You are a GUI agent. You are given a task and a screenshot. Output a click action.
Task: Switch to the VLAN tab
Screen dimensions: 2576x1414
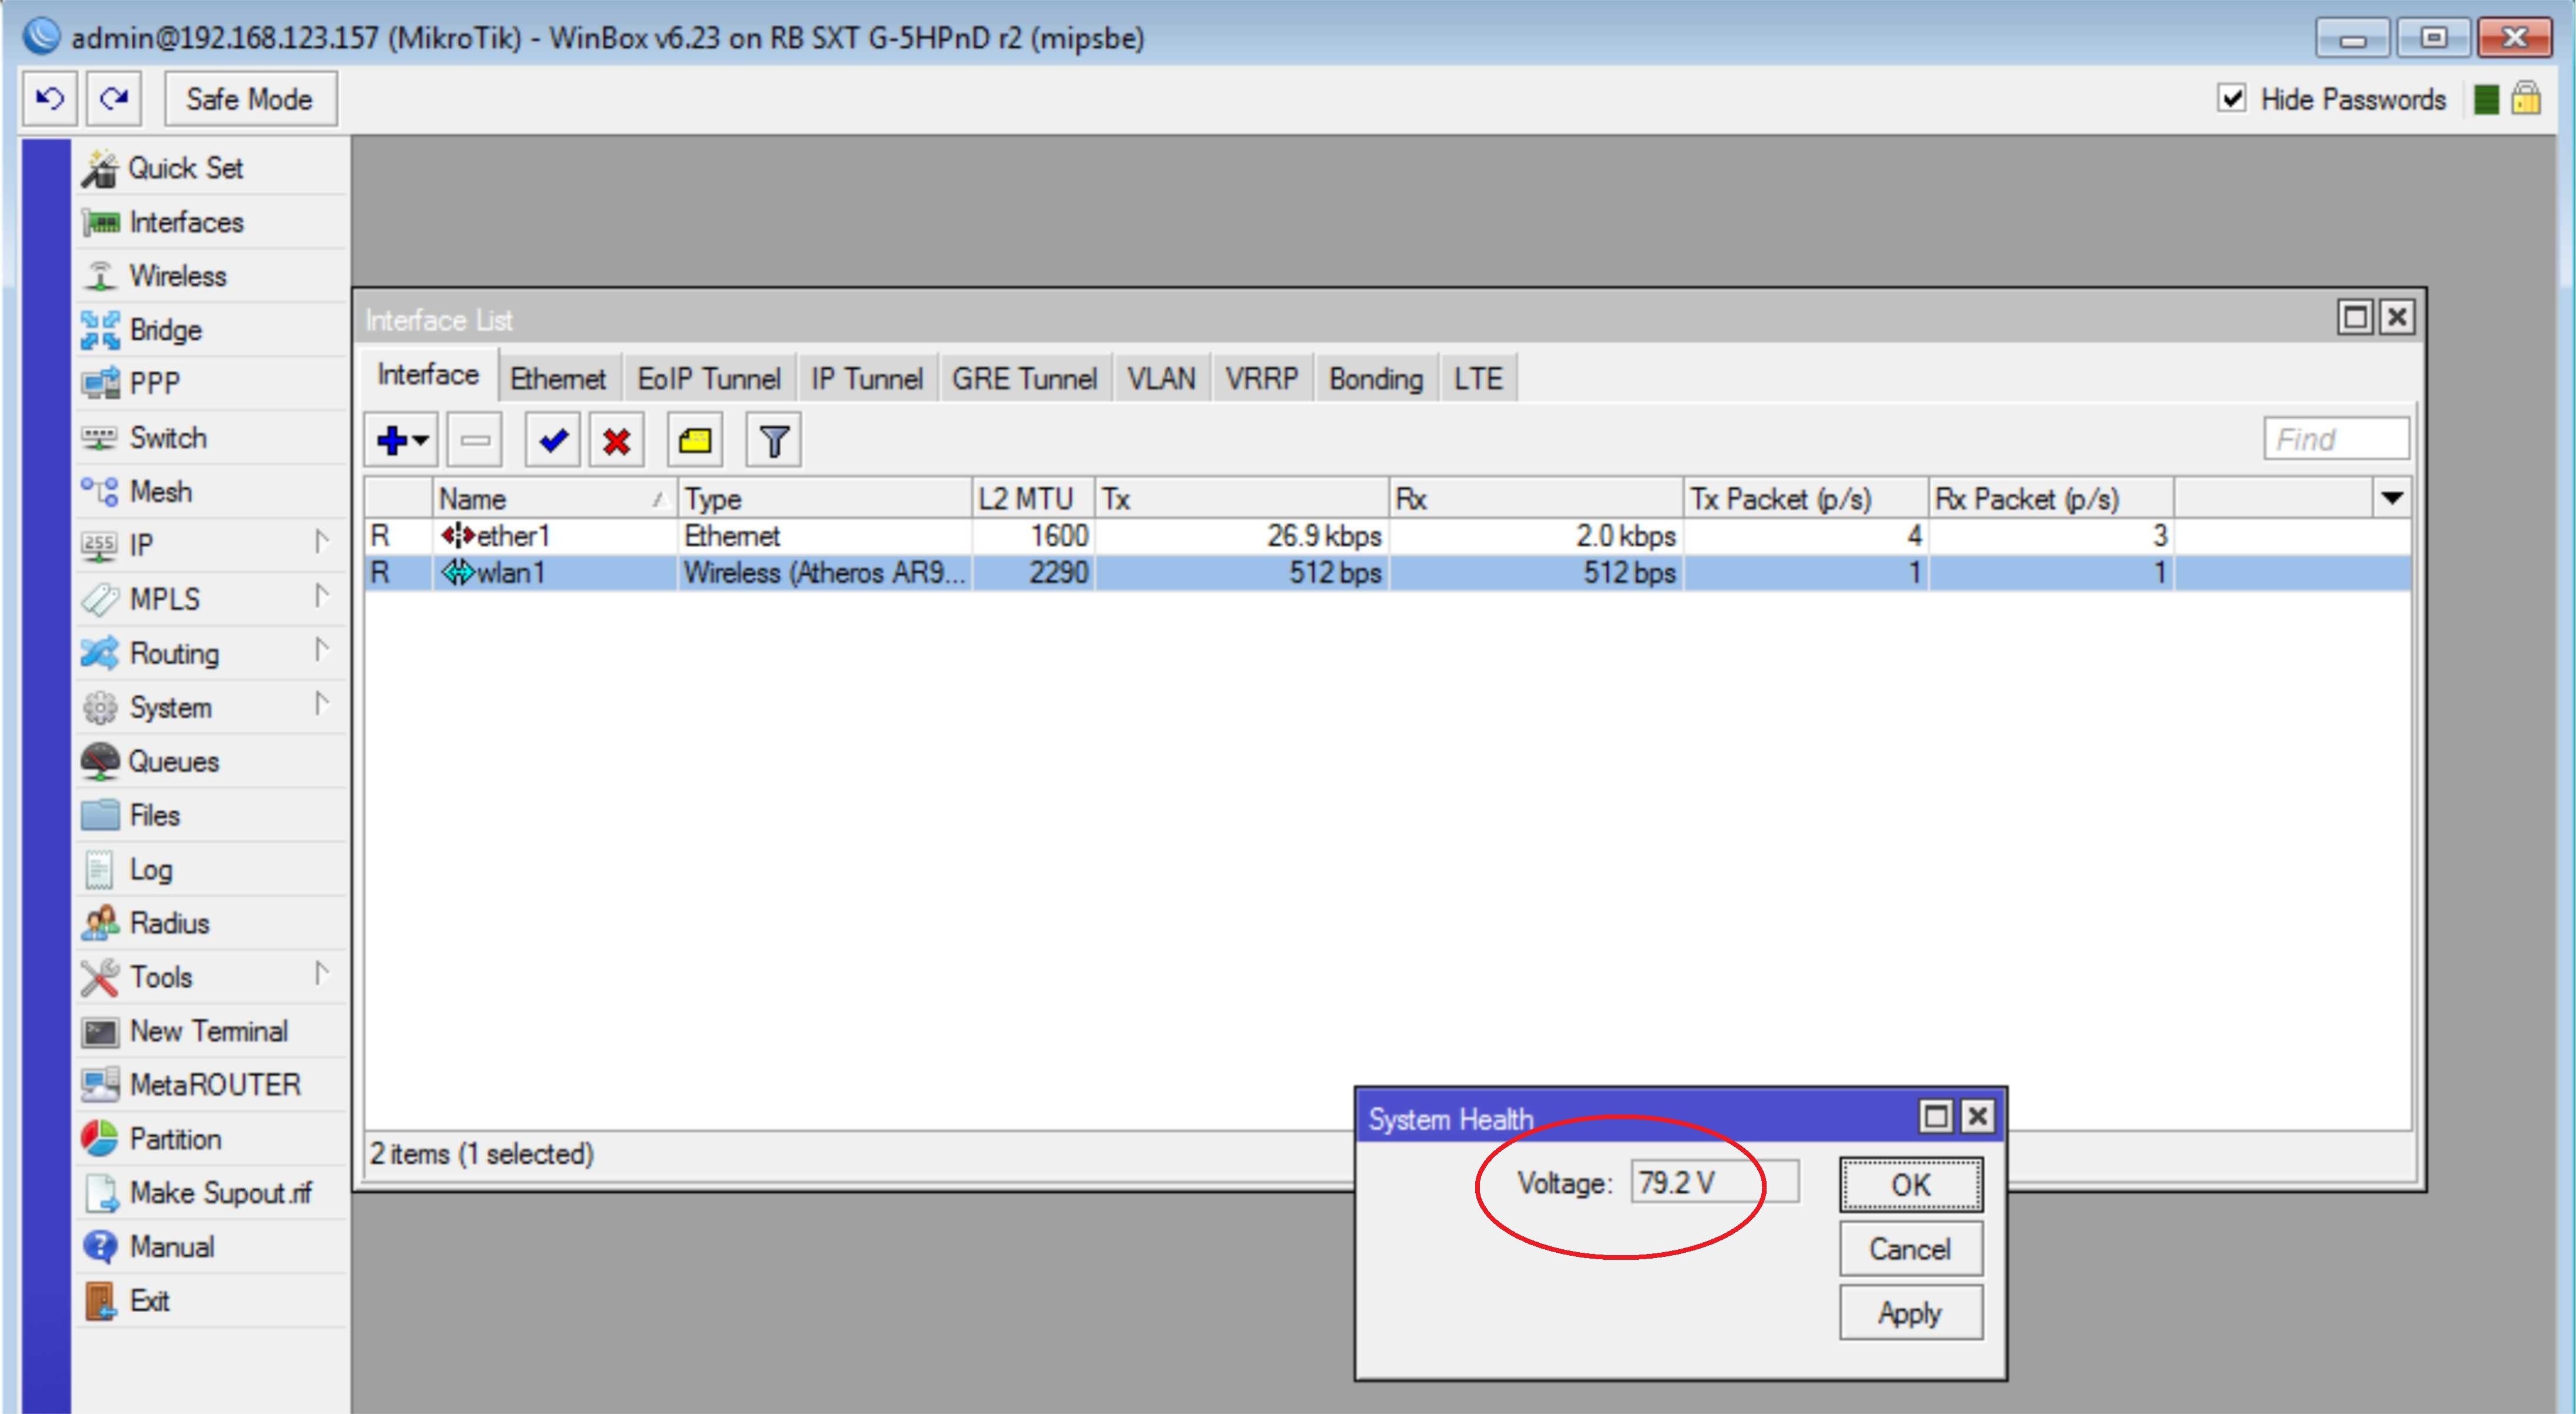tap(1161, 379)
